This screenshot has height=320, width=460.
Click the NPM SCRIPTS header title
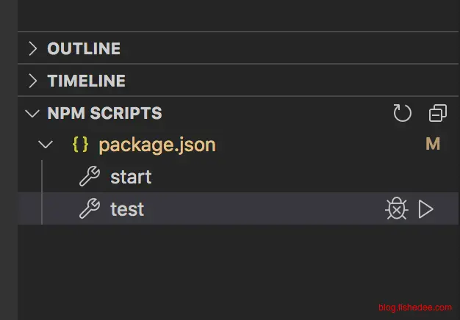click(104, 114)
